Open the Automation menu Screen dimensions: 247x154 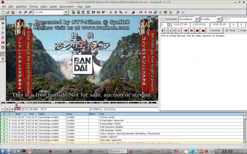(67, 7)
